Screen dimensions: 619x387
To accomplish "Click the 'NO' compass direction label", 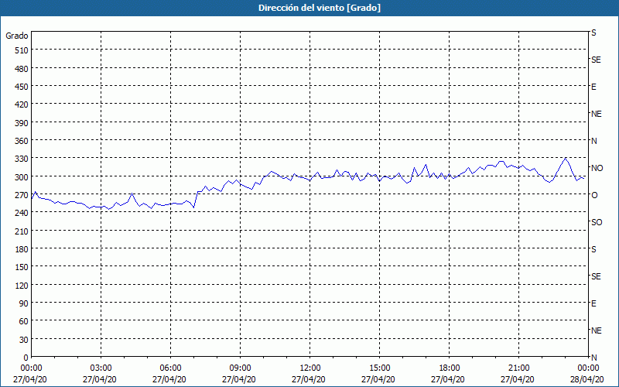I will click(x=597, y=168).
